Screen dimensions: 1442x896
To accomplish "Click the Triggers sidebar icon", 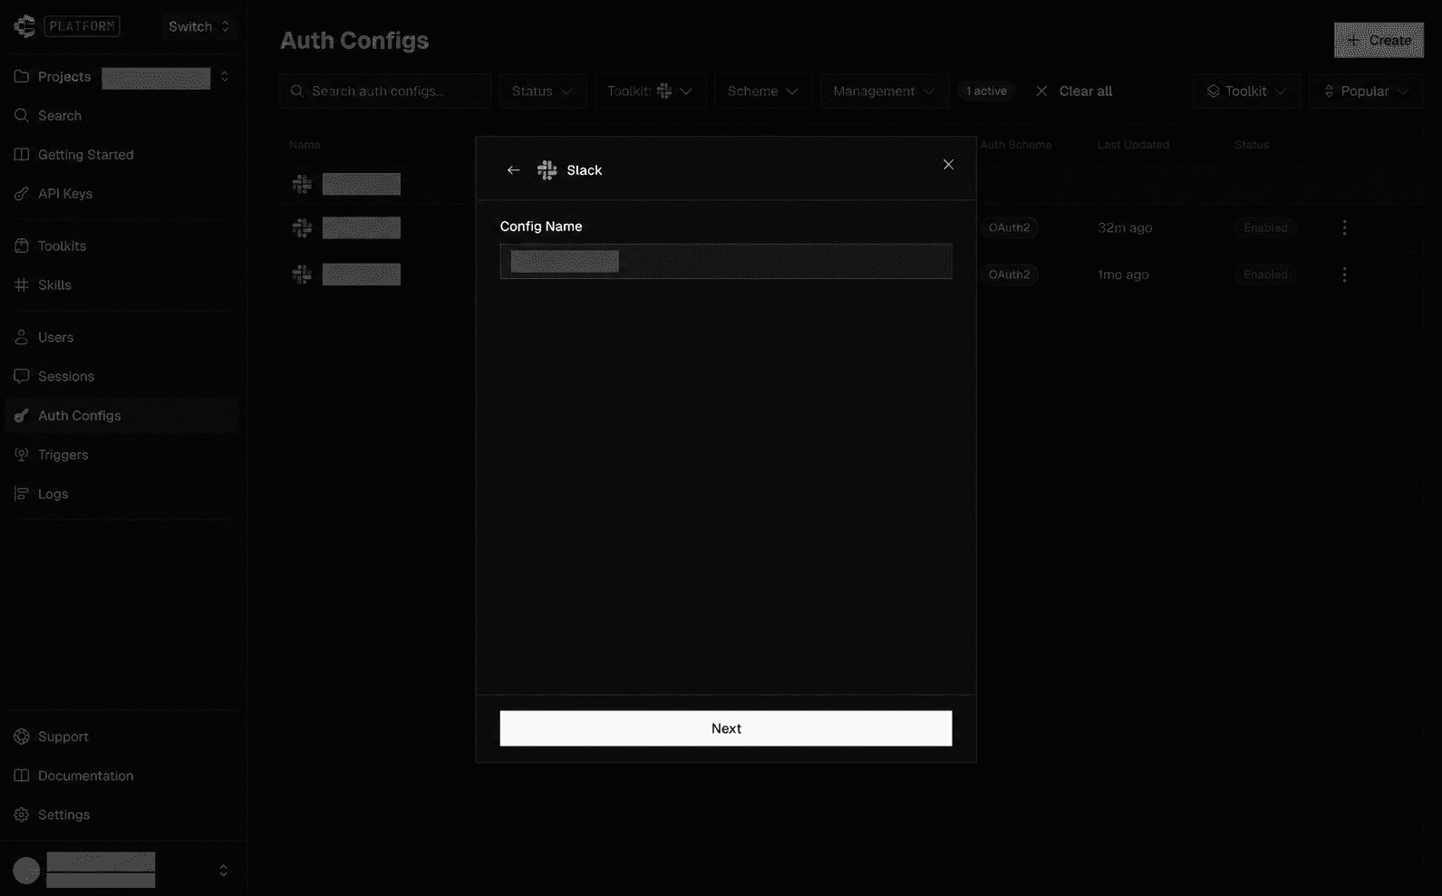I will (22, 455).
